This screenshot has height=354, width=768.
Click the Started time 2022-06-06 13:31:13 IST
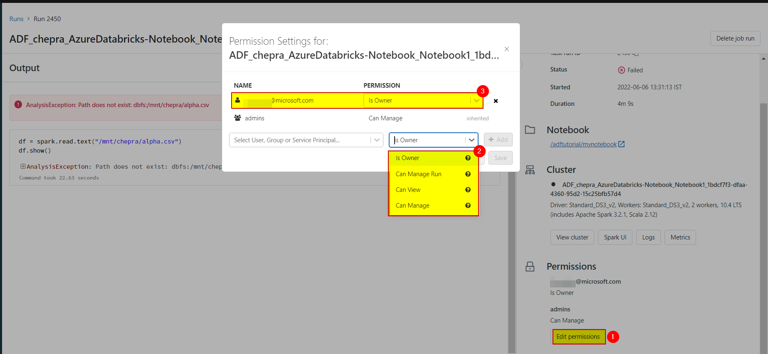coord(649,87)
